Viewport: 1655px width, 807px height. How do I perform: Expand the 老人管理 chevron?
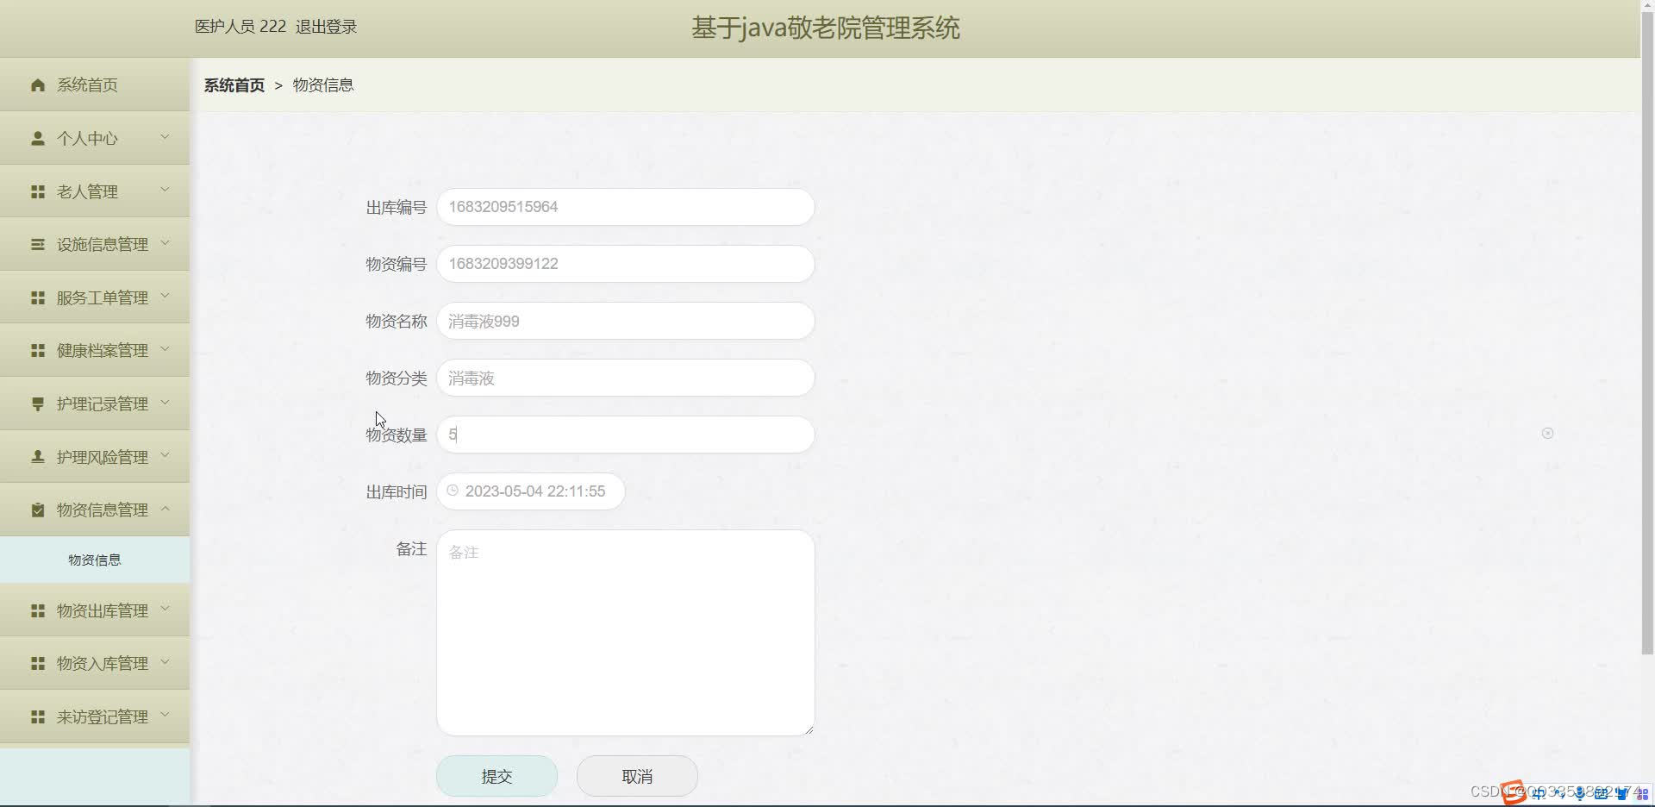coord(165,191)
